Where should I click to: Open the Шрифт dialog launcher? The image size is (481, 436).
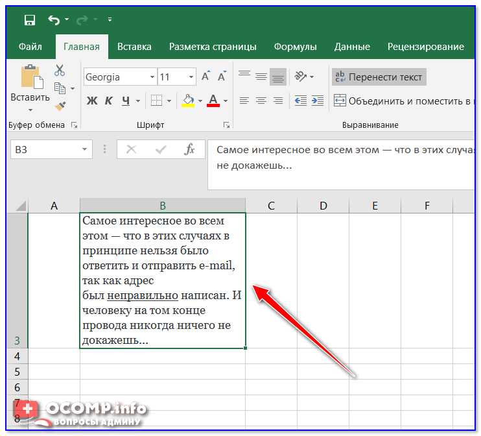point(226,125)
